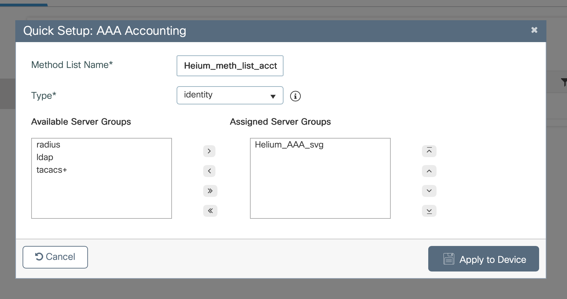Viewport: 567px width, 299px height.
Task: Select tacacs+ in Available Server Groups
Action: click(51, 170)
